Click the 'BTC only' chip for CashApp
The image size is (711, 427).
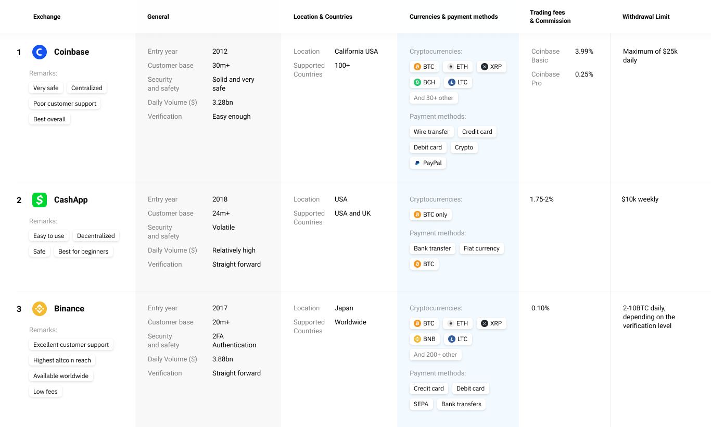click(430, 215)
